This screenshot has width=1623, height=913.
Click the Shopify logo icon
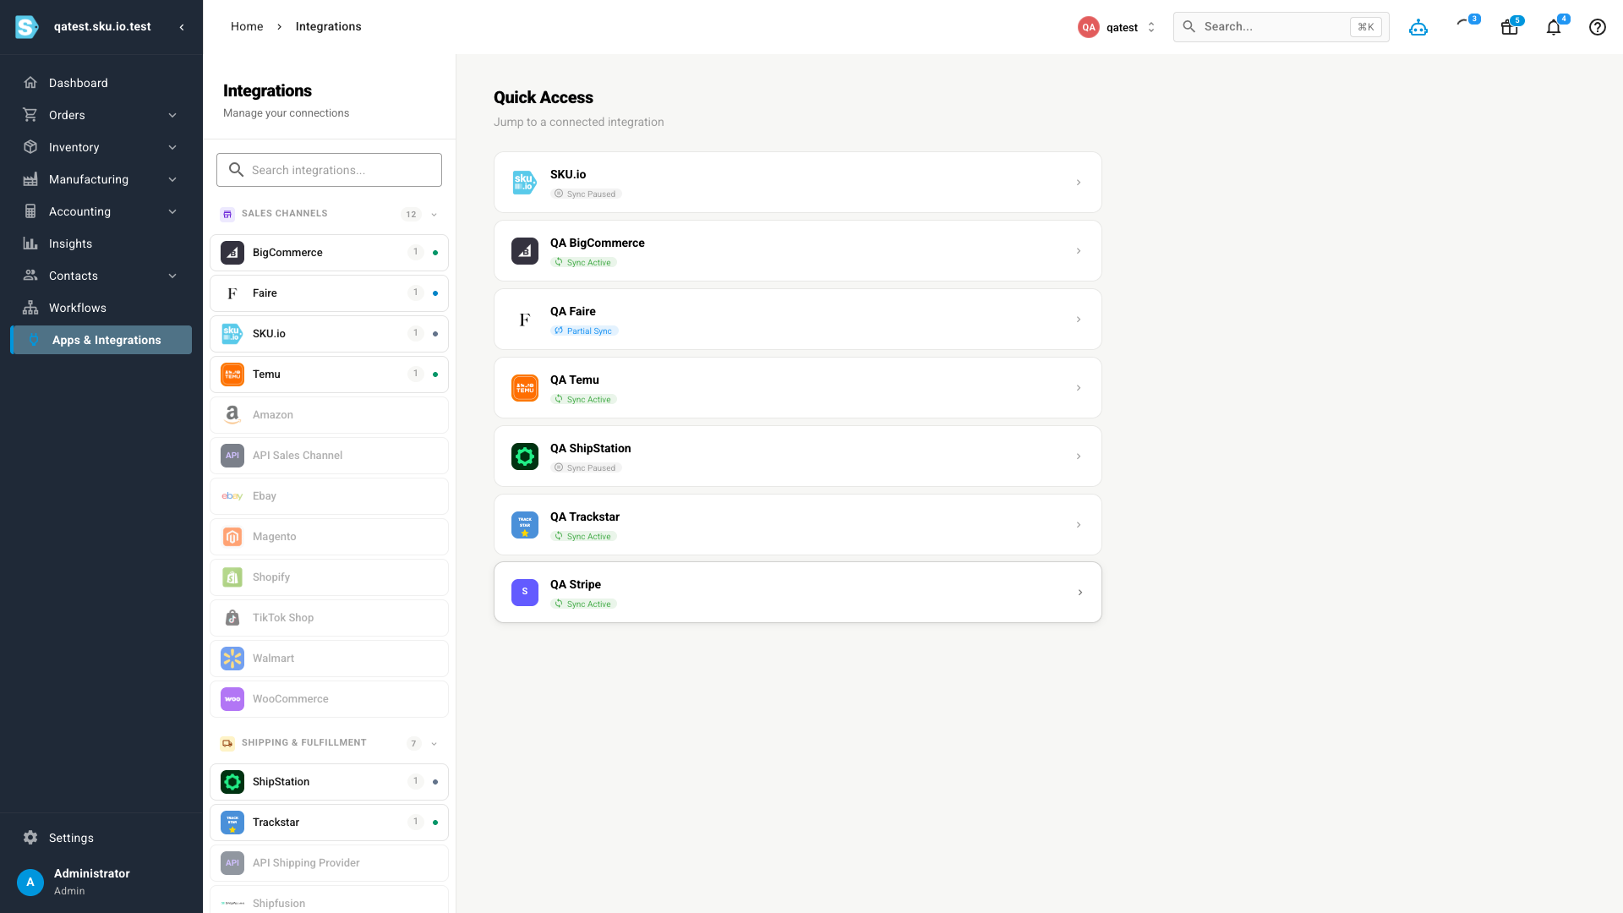point(232,577)
